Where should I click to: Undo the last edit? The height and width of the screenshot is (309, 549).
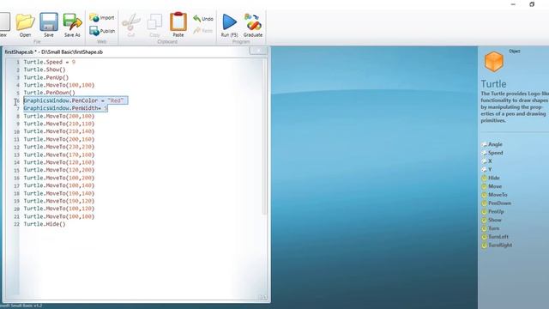(x=203, y=19)
